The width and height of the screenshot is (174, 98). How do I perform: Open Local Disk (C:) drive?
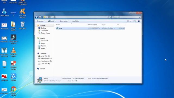point(45,56)
